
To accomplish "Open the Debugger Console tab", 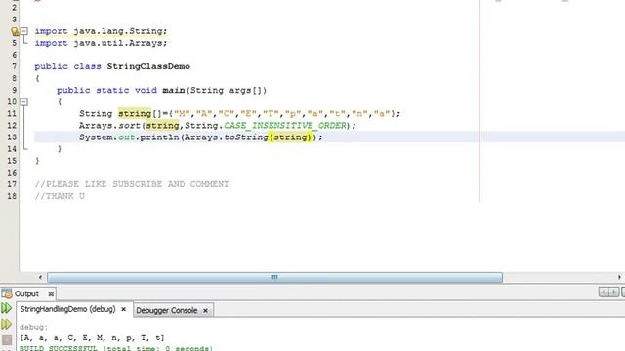I will click(x=167, y=310).
